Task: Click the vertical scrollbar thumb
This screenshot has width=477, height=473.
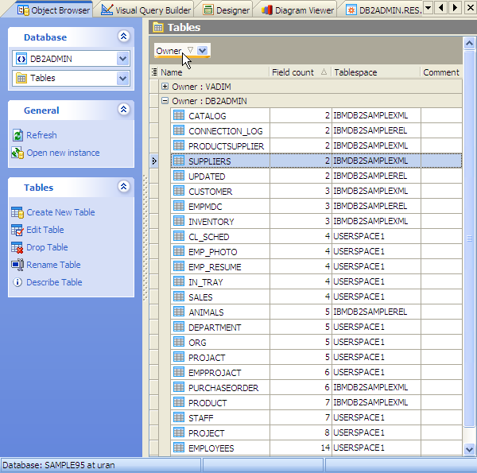Action: point(469,238)
